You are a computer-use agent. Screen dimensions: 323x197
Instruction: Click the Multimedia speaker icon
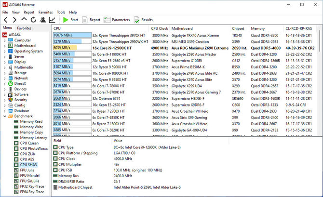point(11,67)
